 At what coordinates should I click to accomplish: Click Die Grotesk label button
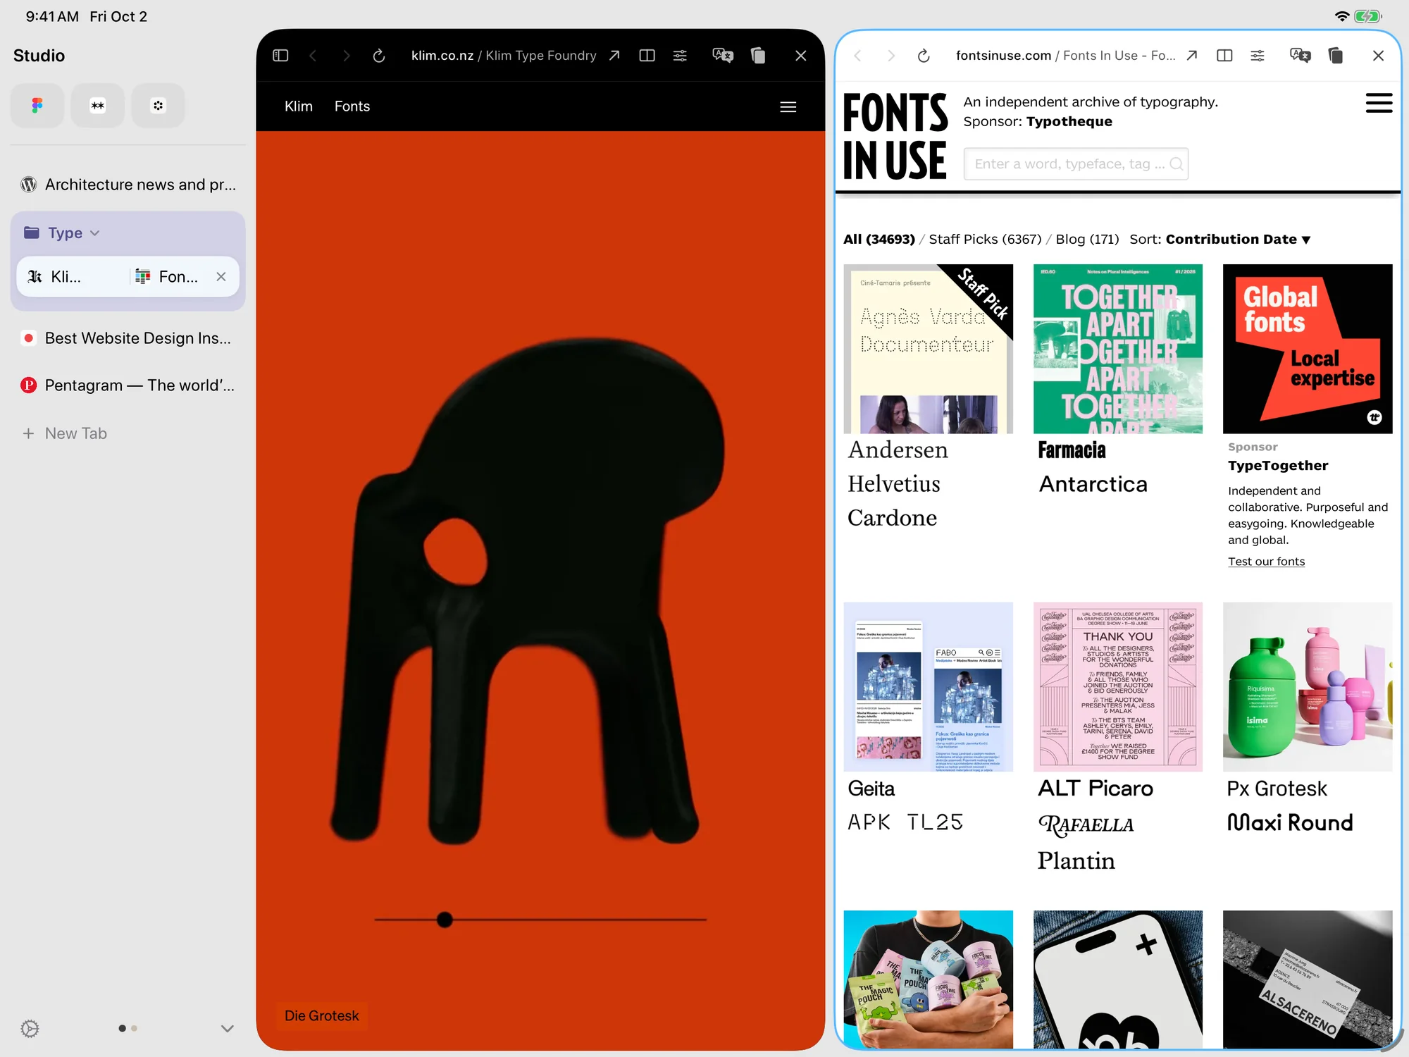322,1015
